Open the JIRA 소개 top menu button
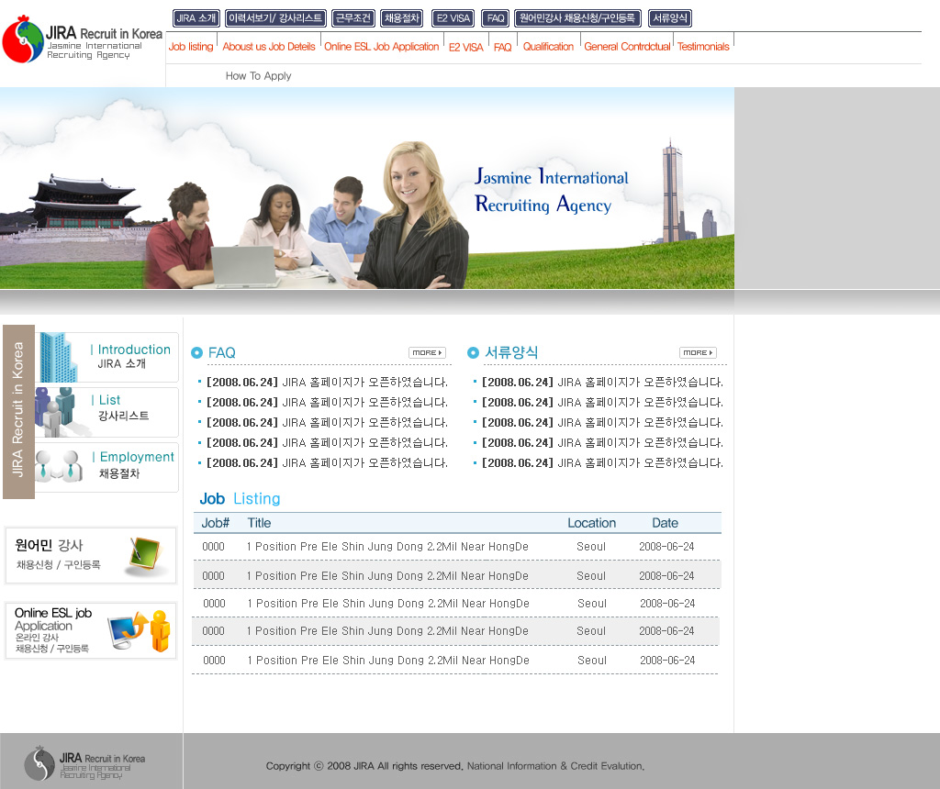This screenshot has height=789, width=940. coord(196,18)
